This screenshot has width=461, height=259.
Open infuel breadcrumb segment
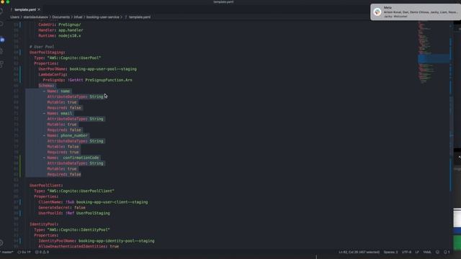click(x=78, y=17)
